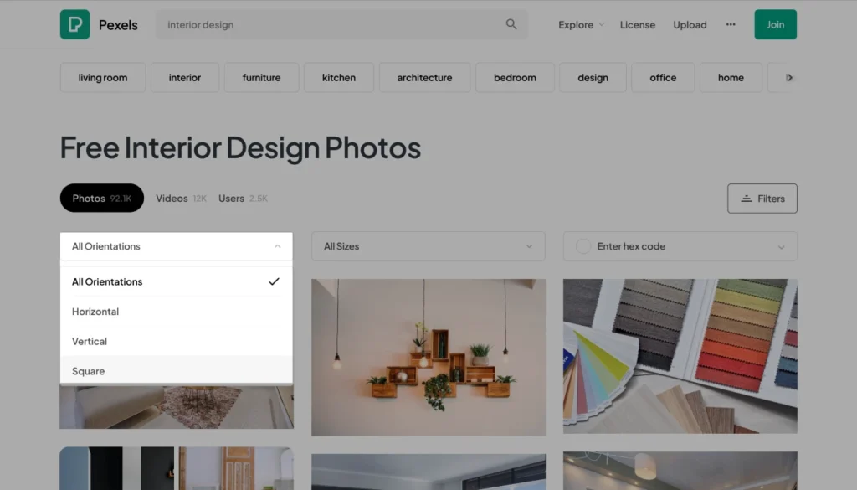Image resolution: width=857 pixels, height=490 pixels.
Task: Click the green Join button
Action: click(775, 24)
